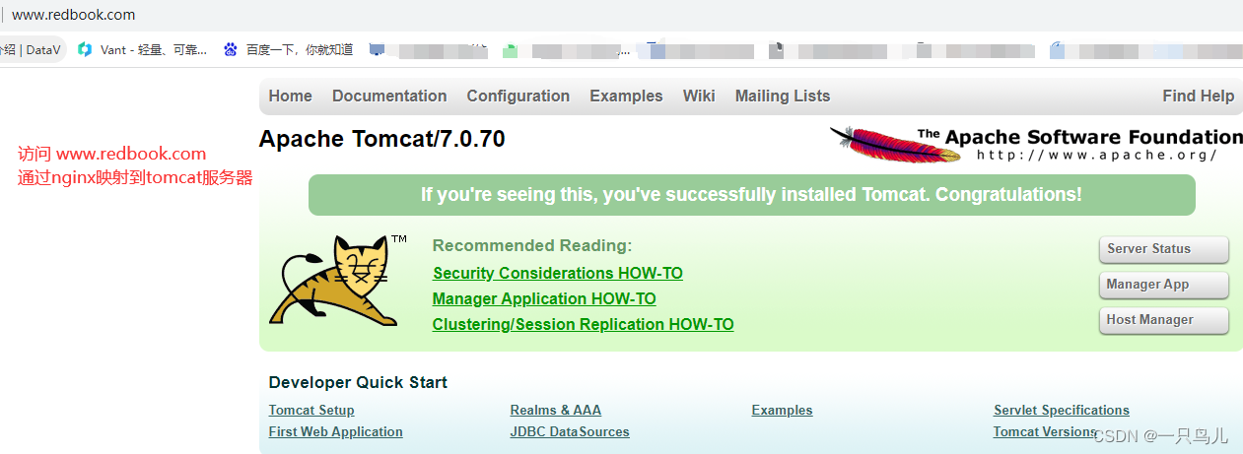This screenshot has width=1243, height=454.
Task: Open Clustering/Session Replication HOW-TO link
Action: (x=584, y=324)
